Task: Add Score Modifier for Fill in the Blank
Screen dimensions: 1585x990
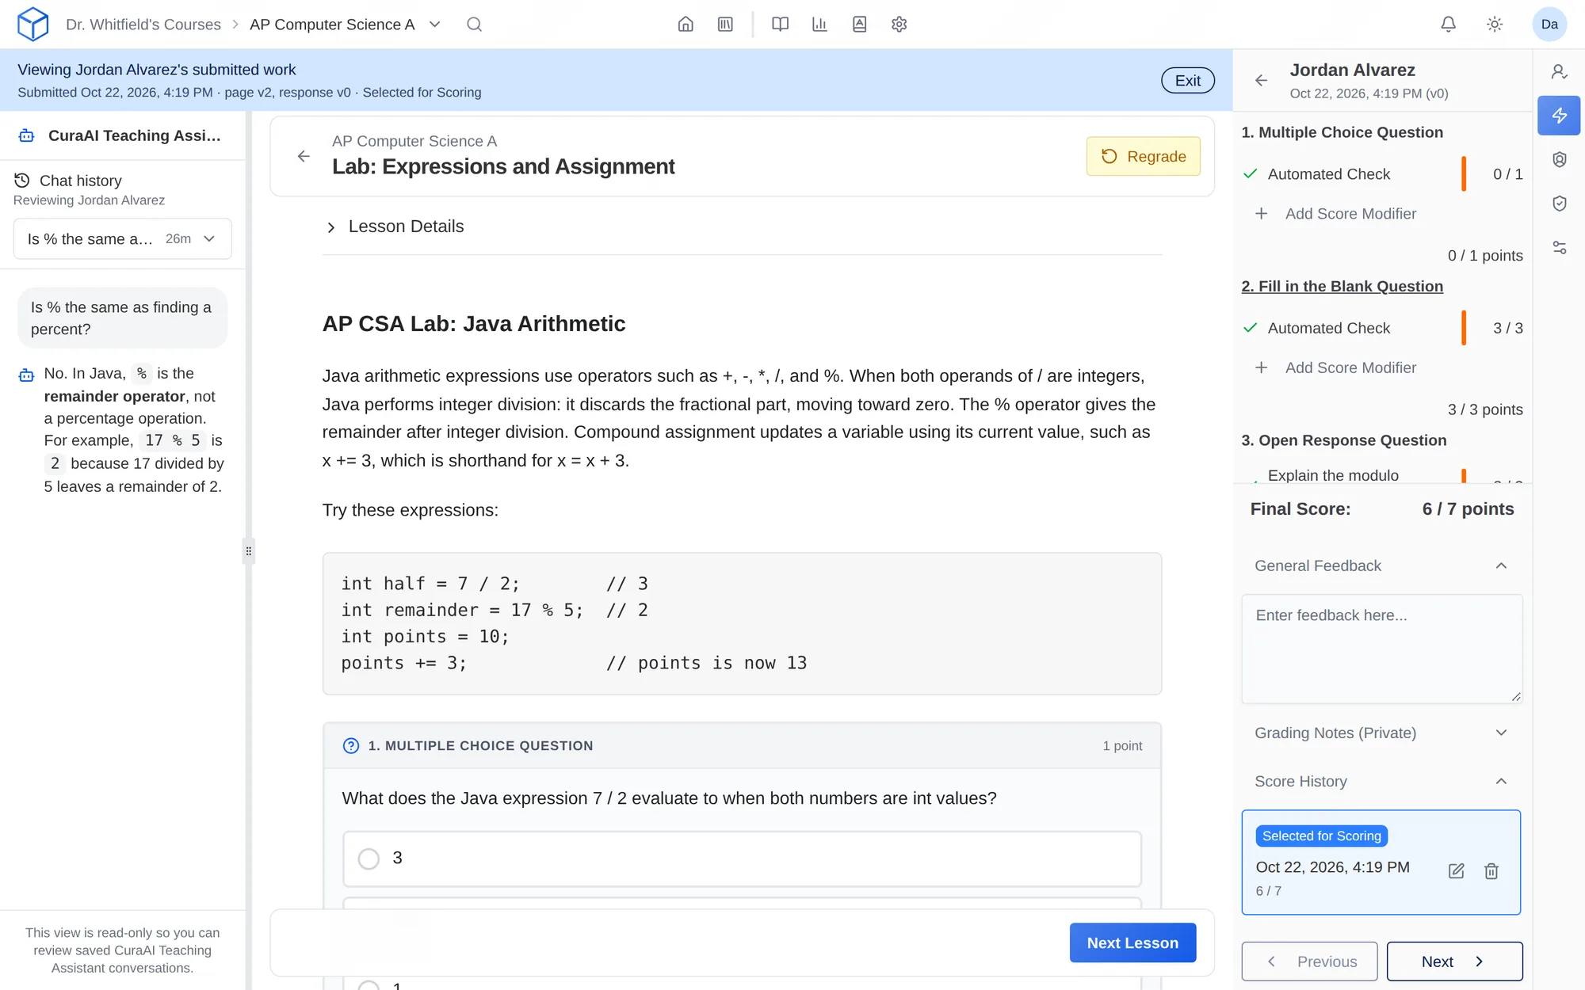Action: tap(1336, 367)
